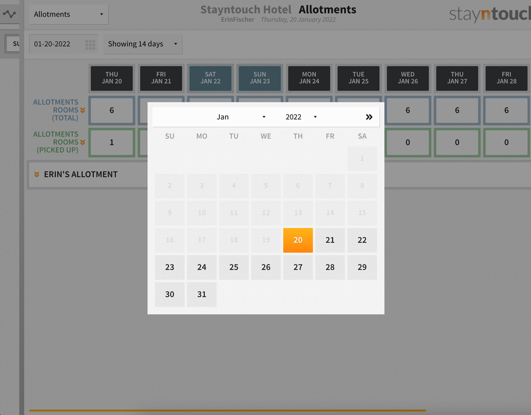Click the ERIN'S ALLOTMENT row label
The image size is (531, 415).
[81, 174]
